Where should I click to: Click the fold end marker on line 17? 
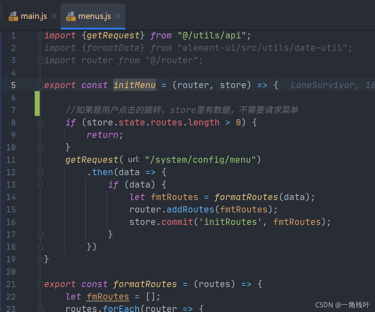40,234
